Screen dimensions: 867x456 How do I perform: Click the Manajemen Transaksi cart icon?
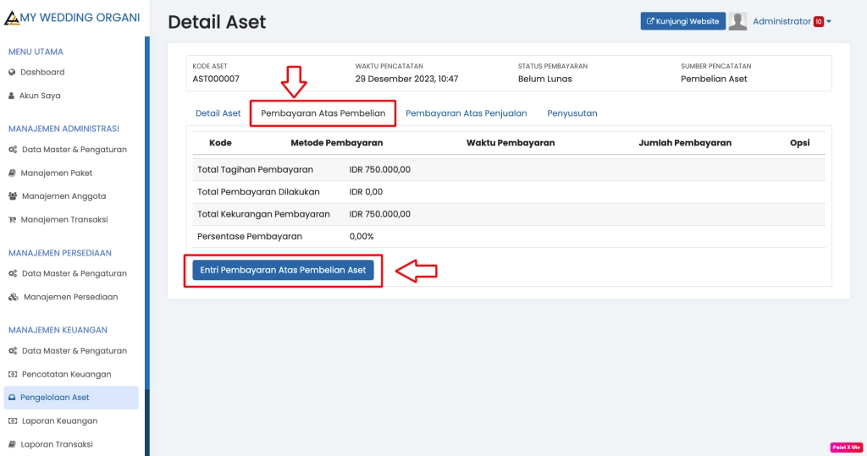coord(12,220)
